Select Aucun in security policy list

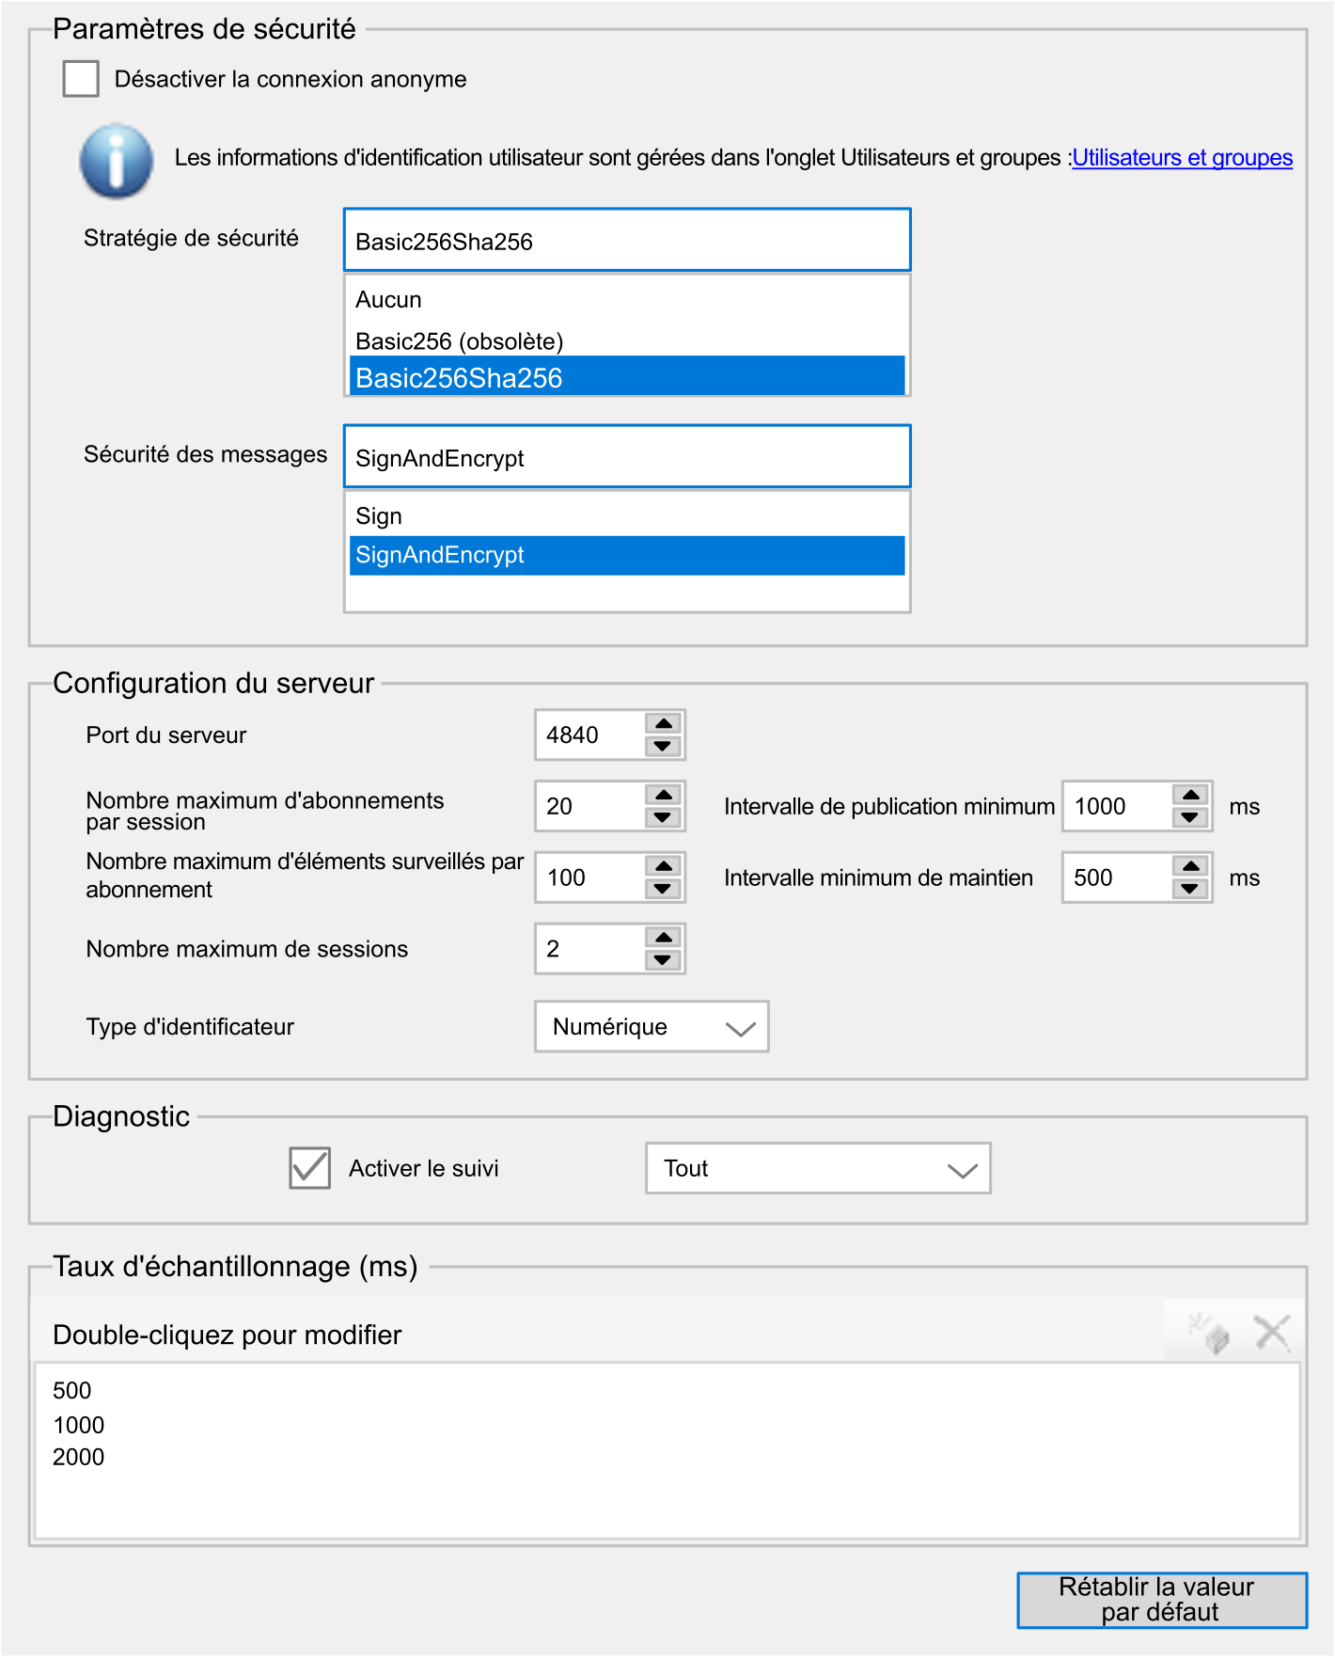[x=627, y=299]
